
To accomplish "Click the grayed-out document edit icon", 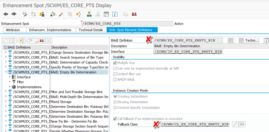I will click(x=126, y=14).
